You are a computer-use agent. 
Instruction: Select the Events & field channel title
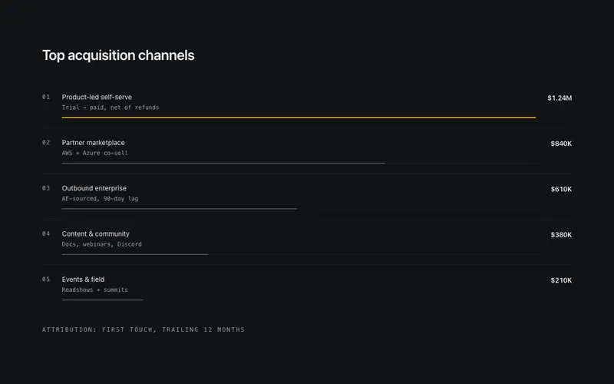pos(83,280)
